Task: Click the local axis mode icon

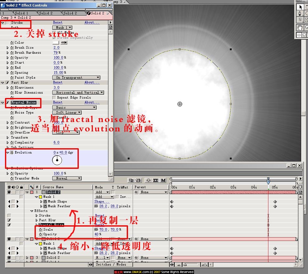Action: pyautogui.click(x=299, y=35)
